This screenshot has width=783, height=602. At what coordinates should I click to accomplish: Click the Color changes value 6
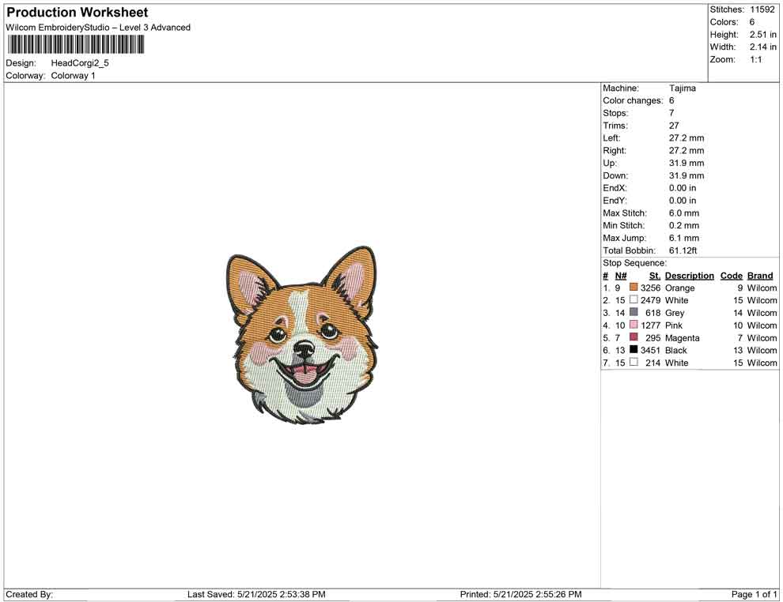coord(671,101)
